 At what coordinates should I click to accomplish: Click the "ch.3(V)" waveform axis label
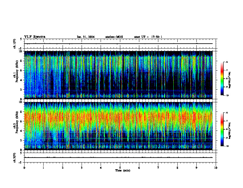pos(15,158)
